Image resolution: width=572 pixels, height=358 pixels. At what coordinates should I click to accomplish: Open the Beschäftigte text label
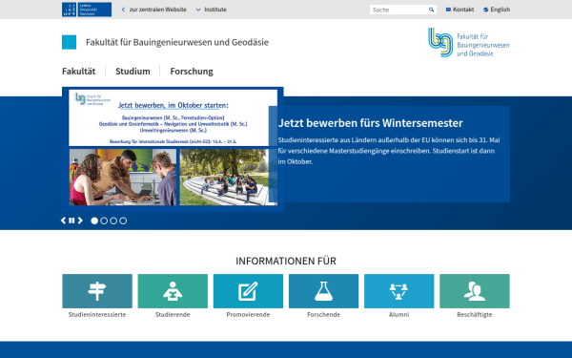pos(475,314)
